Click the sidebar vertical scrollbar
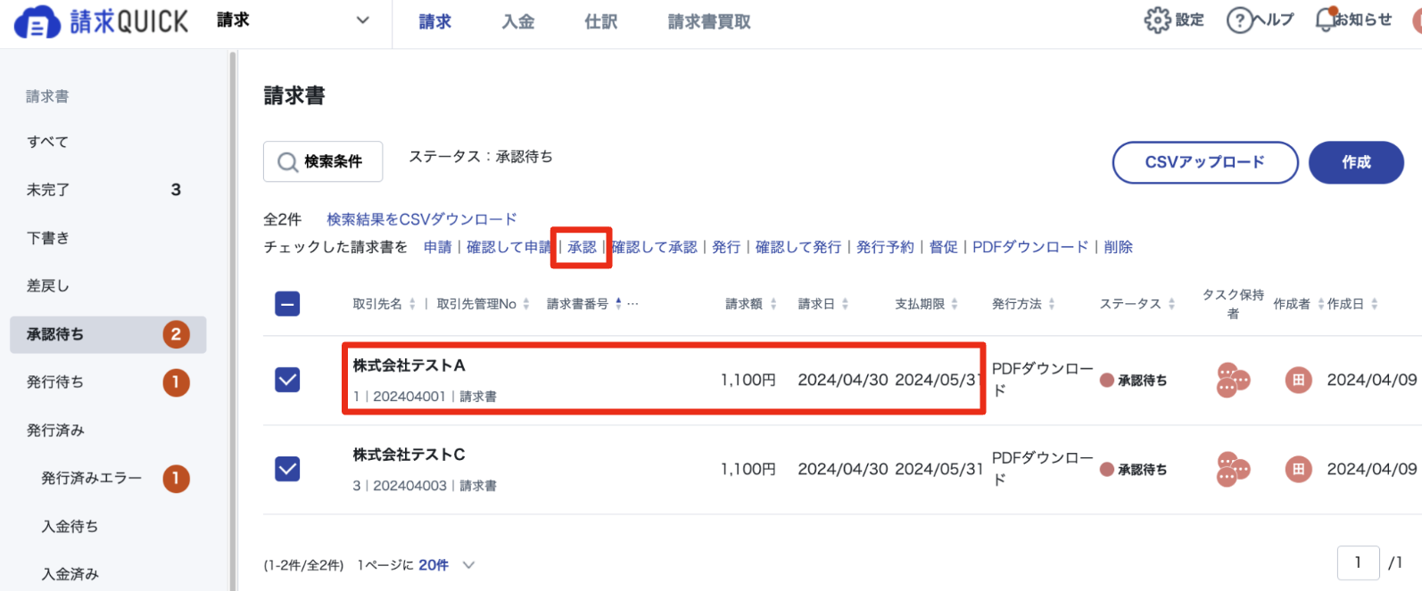The image size is (1422, 591). [x=233, y=321]
